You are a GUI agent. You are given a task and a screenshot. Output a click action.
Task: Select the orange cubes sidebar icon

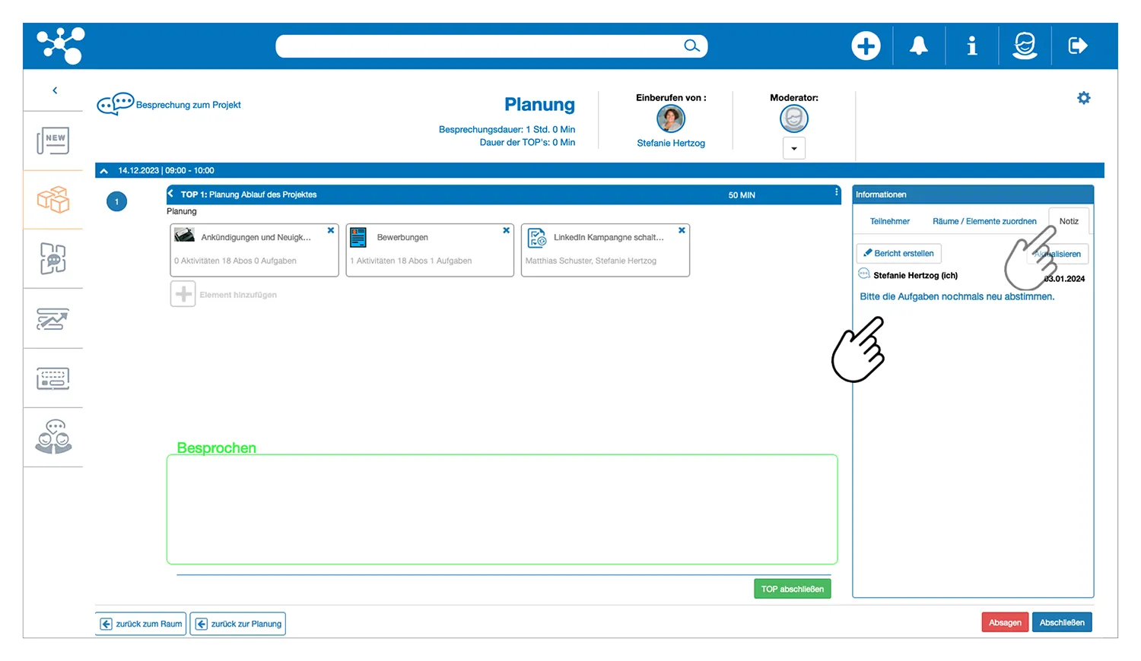(x=53, y=200)
